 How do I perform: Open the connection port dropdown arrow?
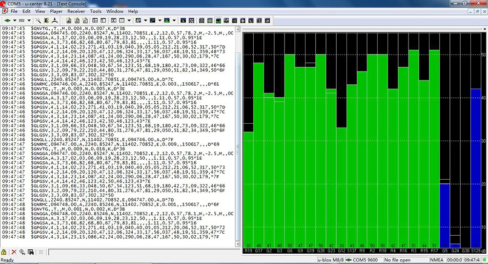click(14, 20)
